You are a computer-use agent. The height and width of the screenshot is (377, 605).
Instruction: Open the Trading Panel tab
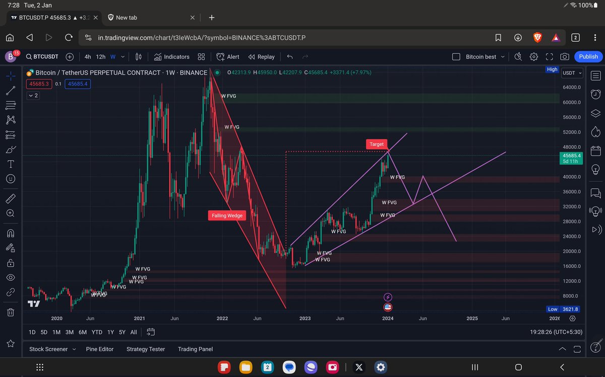(x=195, y=349)
